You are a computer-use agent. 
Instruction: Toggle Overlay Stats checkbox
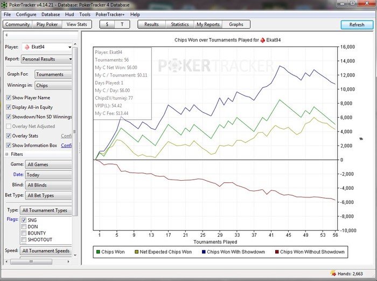click(x=9, y=136)
